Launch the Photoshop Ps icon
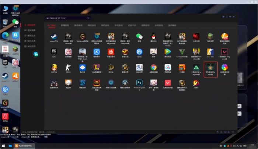Viewport: 258px width, 149px height. (x=139, y=83)
